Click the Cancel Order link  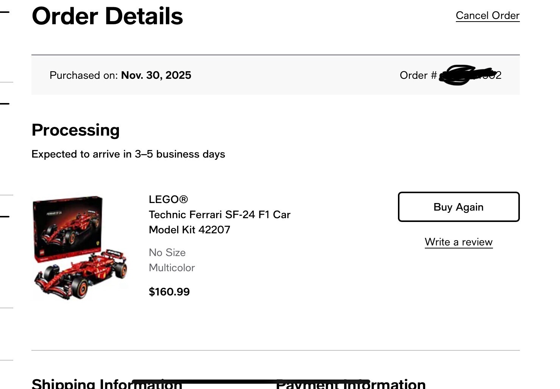click(x=487, y=16)
